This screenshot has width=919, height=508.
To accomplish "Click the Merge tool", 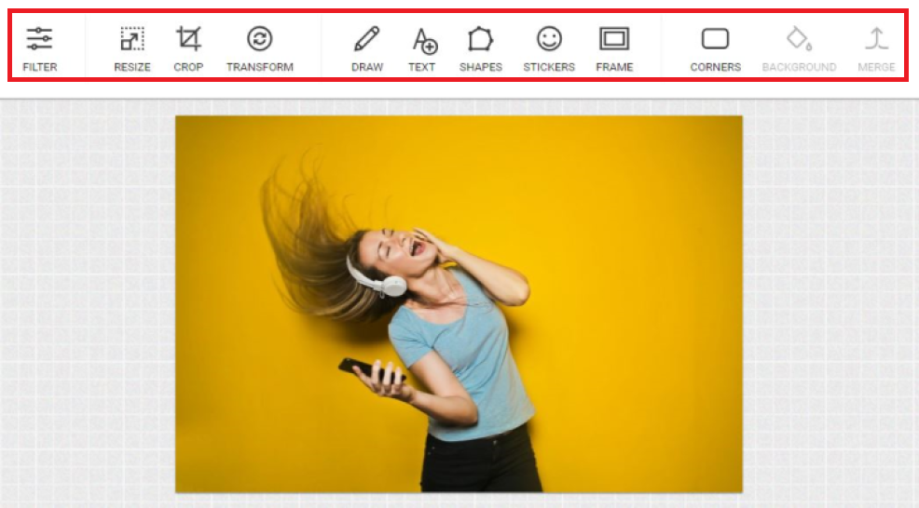I will click(876, 49).
